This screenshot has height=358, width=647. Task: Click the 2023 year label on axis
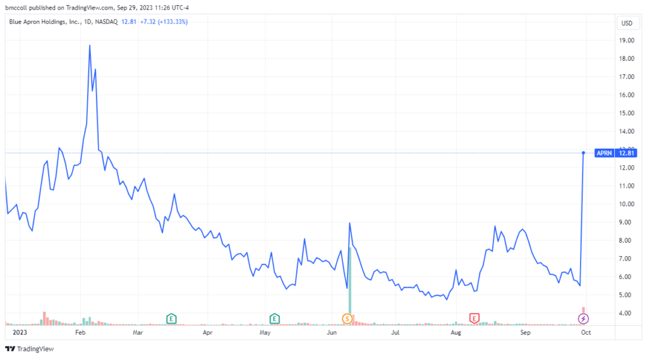(x=20, y=333)
